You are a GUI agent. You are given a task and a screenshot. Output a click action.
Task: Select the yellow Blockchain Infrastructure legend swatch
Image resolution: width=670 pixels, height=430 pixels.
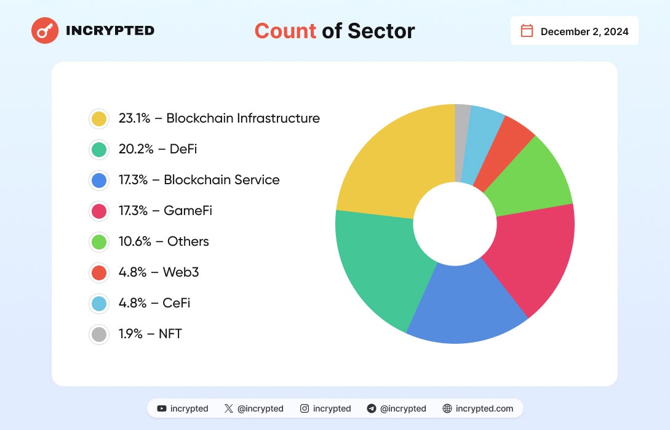click(x=98, y=118)
